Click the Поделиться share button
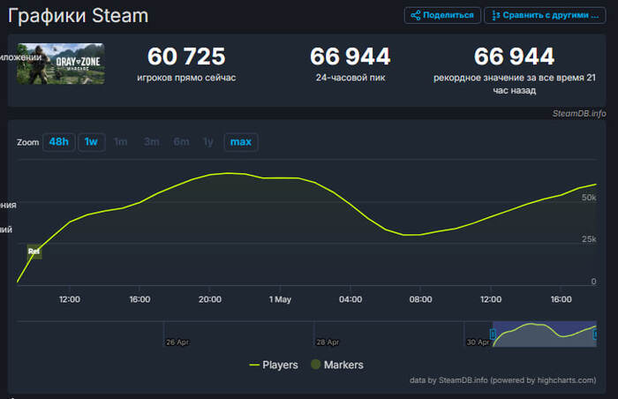Image resolution: width=618 pixels, height=399 pixels. click(x=442, y=15)
